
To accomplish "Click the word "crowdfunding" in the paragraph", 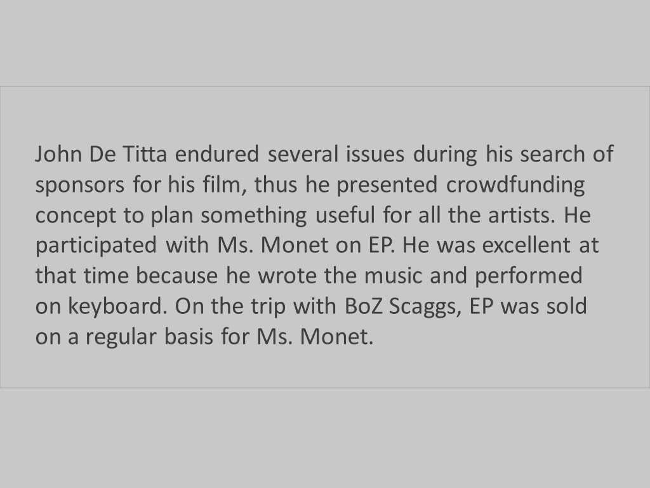I will pyautogui.click(x=515, y=185).
